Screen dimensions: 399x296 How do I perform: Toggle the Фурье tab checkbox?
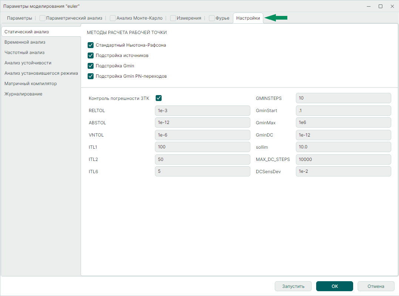(212, 18)
